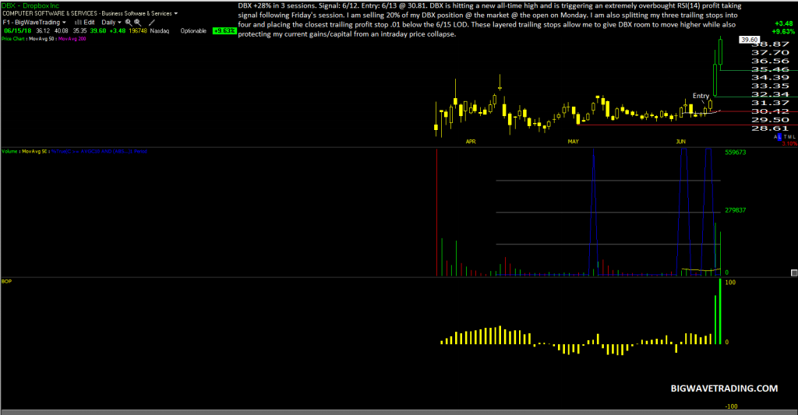798x415 pixels.
Task: Click the Nasdaq exchange label
Action: 159,31
